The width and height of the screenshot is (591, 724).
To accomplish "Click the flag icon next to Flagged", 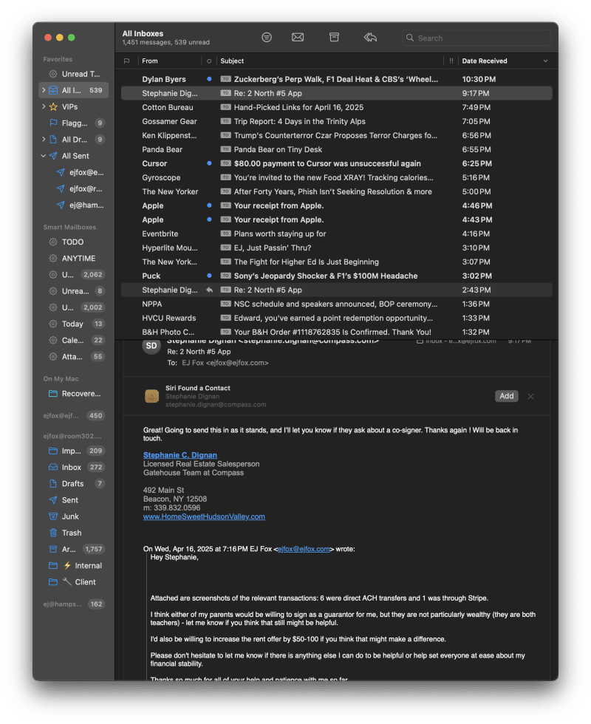I will 52,123.
